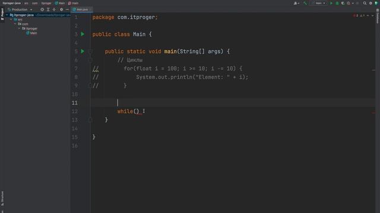Screen dimensions: 380x213
Task: Click itproger breadcrumb in navigation bar
Action: 46,3
